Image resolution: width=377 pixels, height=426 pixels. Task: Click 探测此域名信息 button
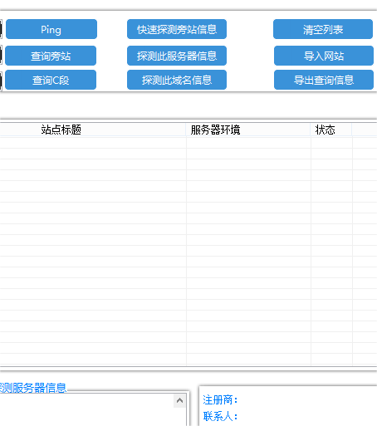177,80
